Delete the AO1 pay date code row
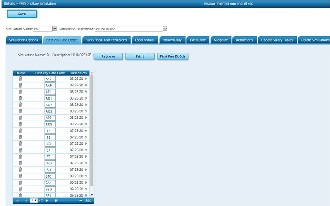This screenshot has height=206, width=330. click(x=20, y=98)
